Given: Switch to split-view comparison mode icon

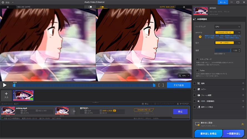Looking at the screenshot, I should 90,7.
